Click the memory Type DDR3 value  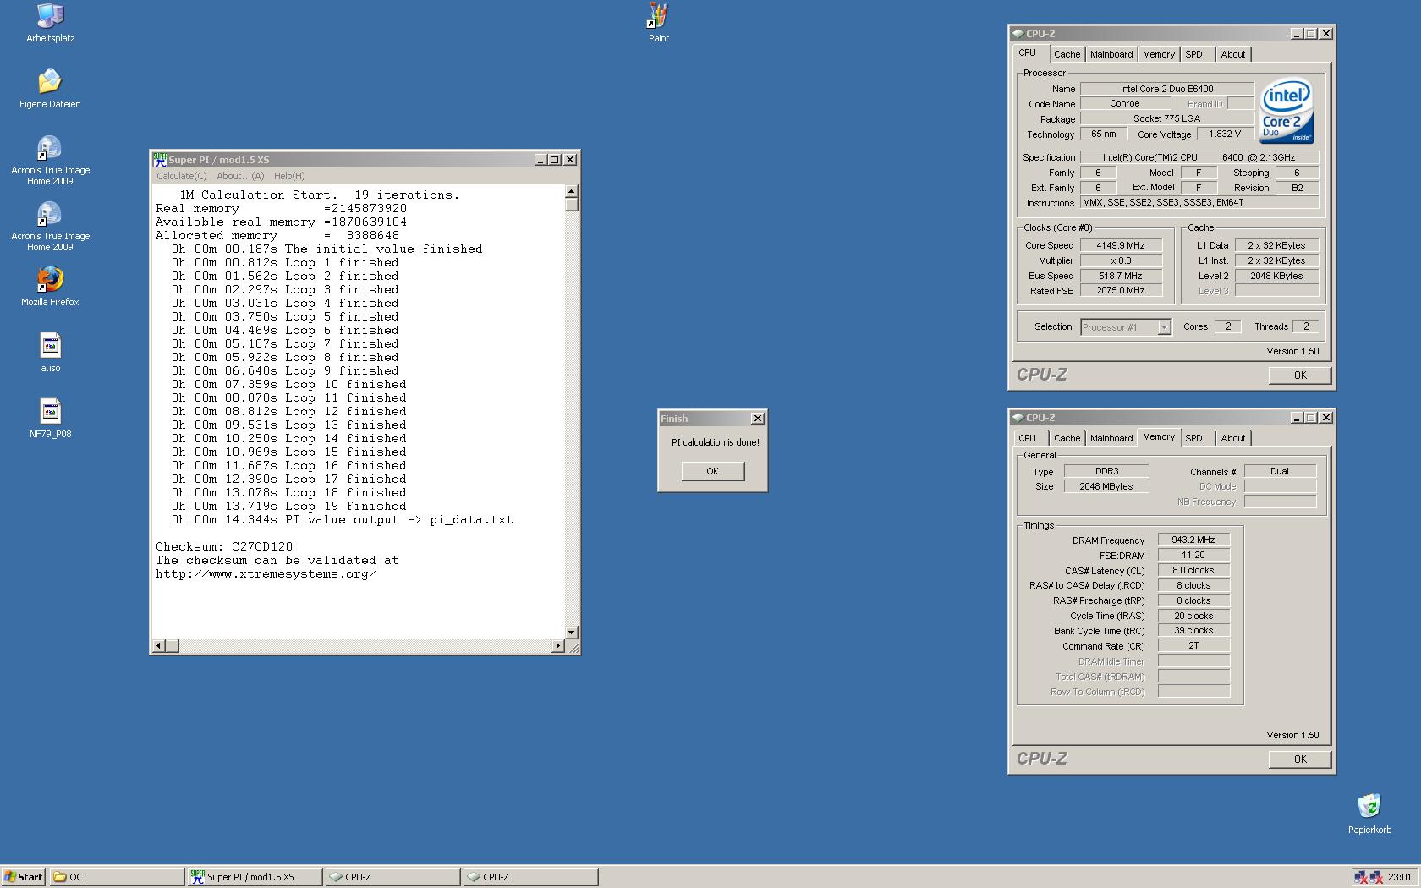pyautogui.click(x=1106, y=471)
